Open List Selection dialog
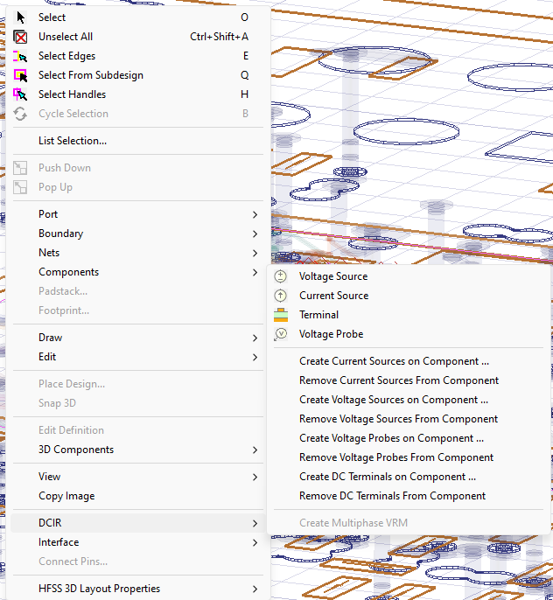The height and width of the screenshot is (600, 553). pyautogui.click(x=137, y=141)
